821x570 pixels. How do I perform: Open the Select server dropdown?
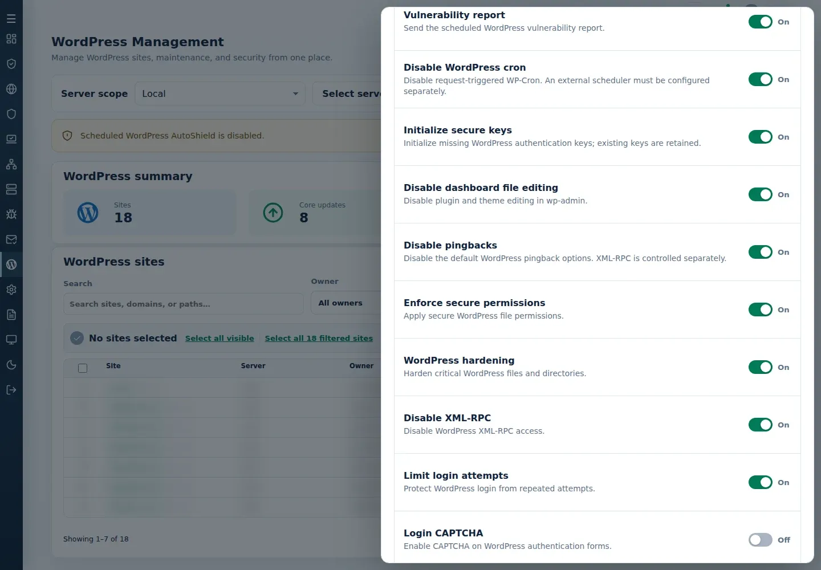[x=347, y=93]
